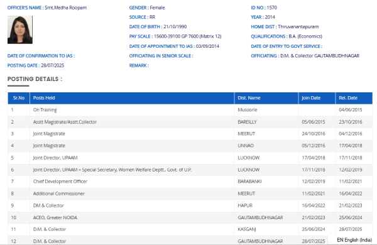Click relieving date 11/02/2021

click(x=351, y=182)
